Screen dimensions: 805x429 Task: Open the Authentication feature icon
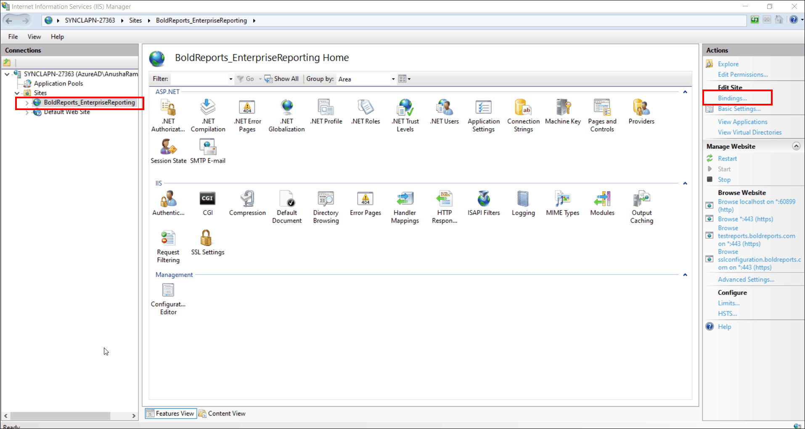168,203
